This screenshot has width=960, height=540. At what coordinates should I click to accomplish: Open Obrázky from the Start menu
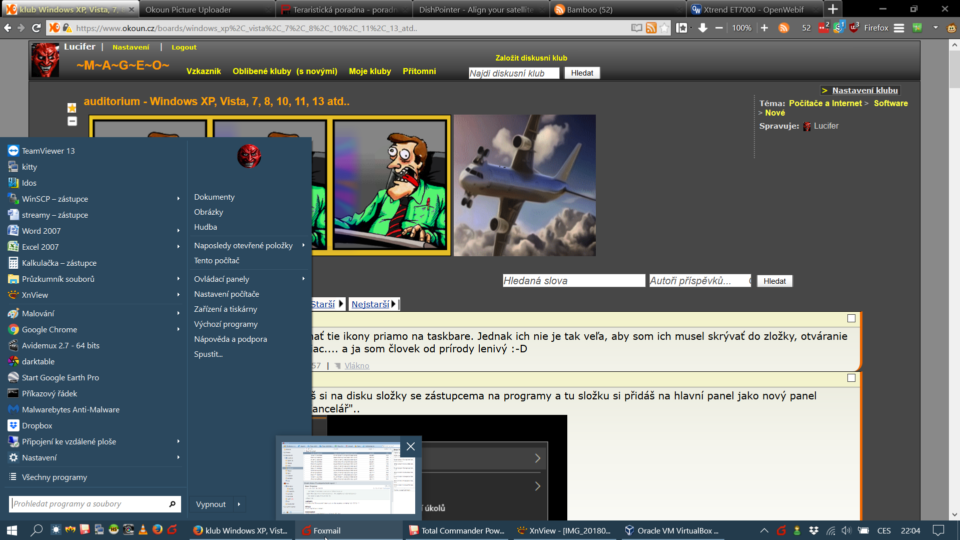209,212
